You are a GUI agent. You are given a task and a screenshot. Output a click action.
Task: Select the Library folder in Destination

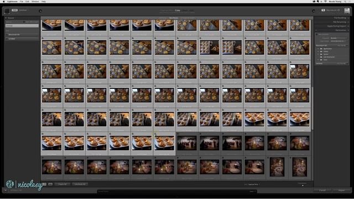pos(326,51)
